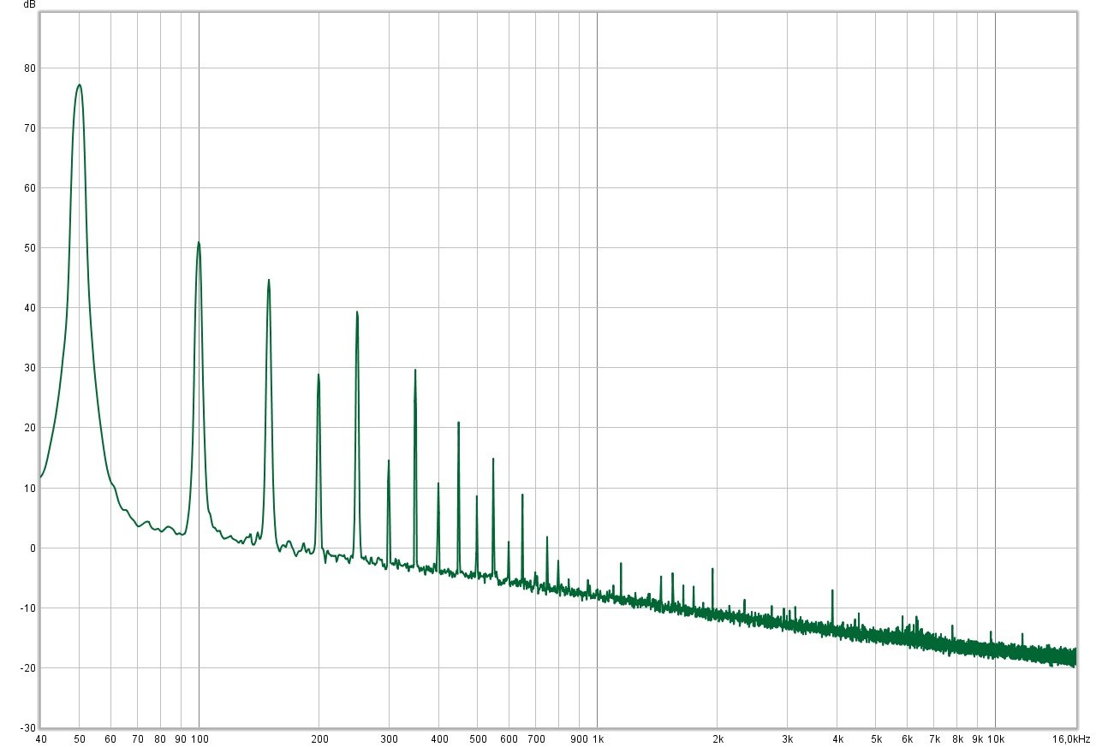Click the '80' label on the dB axis
This screenshot has width=1096, height=747.
click(x=29, y=68)
